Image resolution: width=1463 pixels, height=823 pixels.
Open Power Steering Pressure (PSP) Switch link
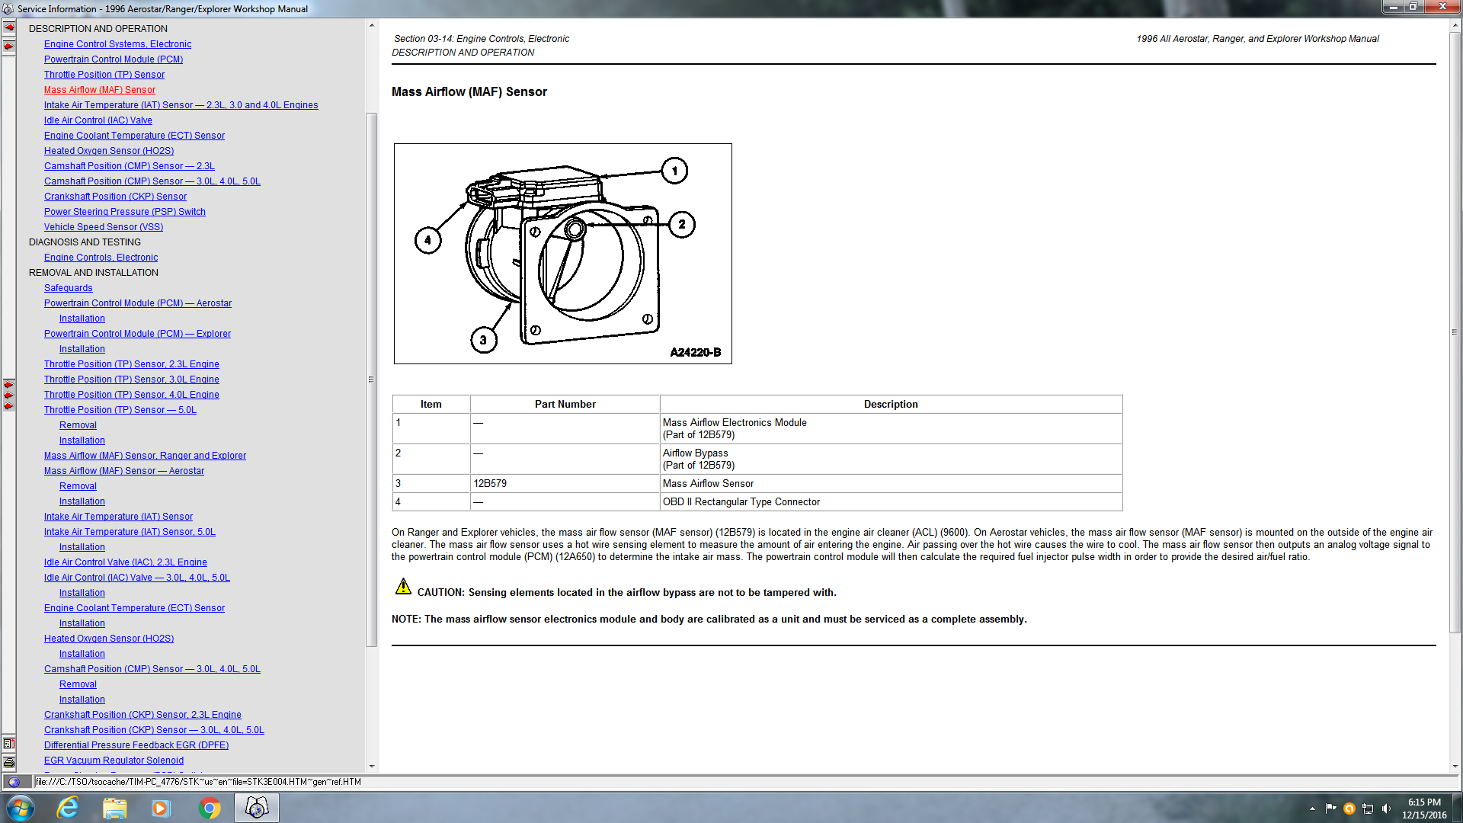coord(125,212)
